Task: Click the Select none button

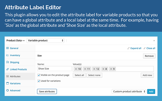Action: pos(94,75)
